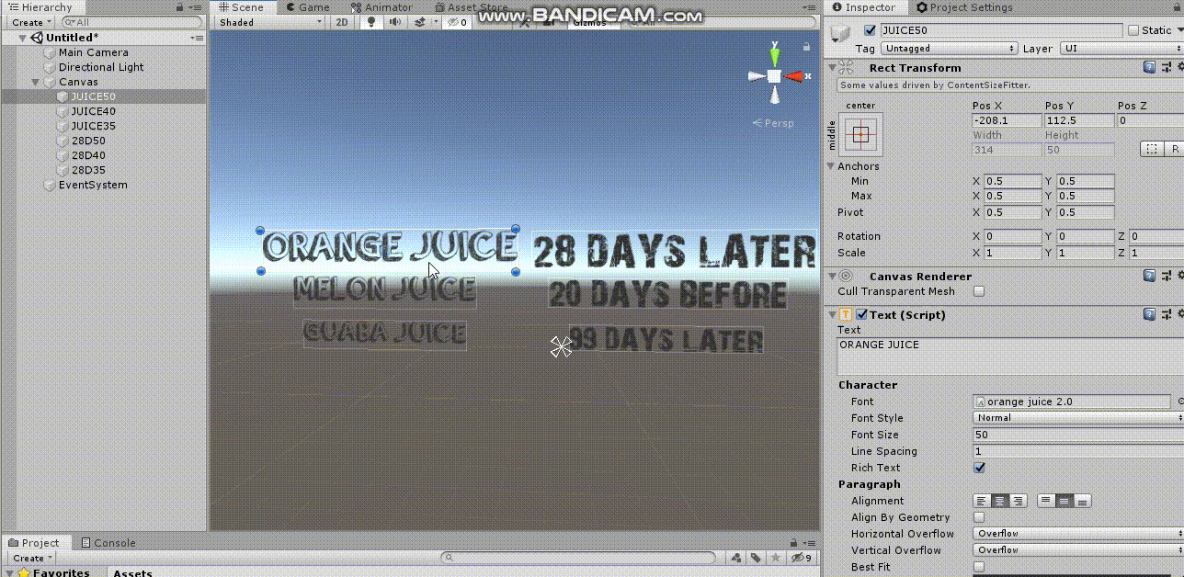Select middle vertical text alignment
This screenshot has width=1184, height=577.
1064,501
